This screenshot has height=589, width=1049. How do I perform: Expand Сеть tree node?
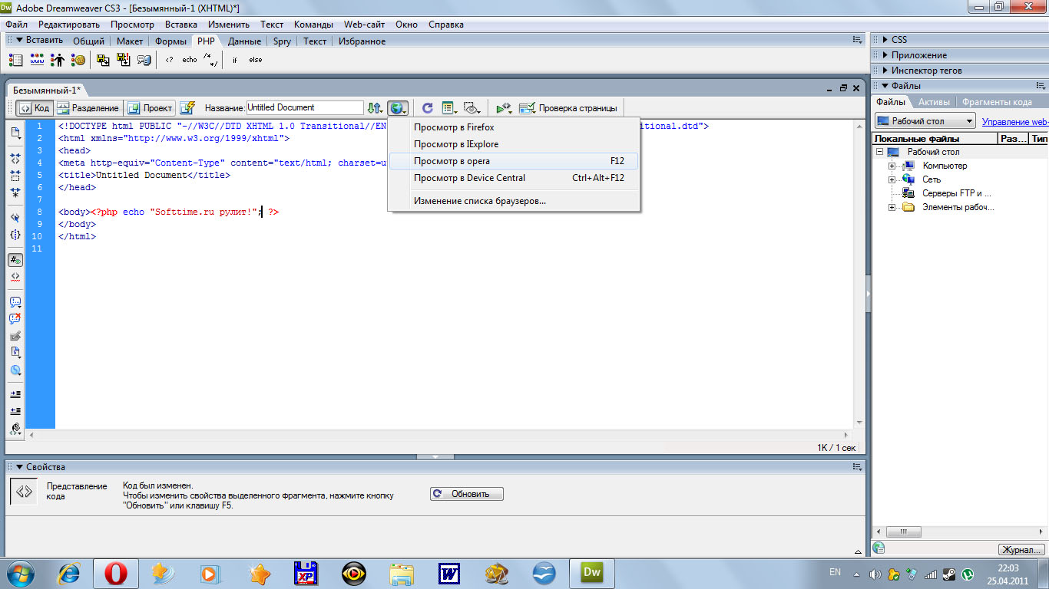[892, 179]
